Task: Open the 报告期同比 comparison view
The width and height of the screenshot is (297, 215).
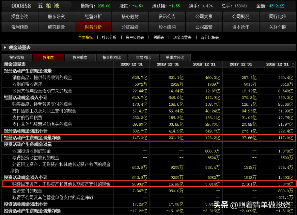Action: pos(112,57)
